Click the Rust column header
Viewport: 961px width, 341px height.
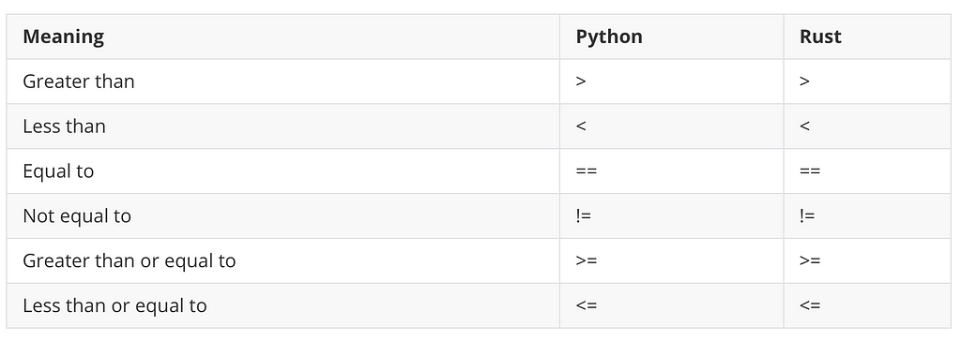(x=820, y=37)
